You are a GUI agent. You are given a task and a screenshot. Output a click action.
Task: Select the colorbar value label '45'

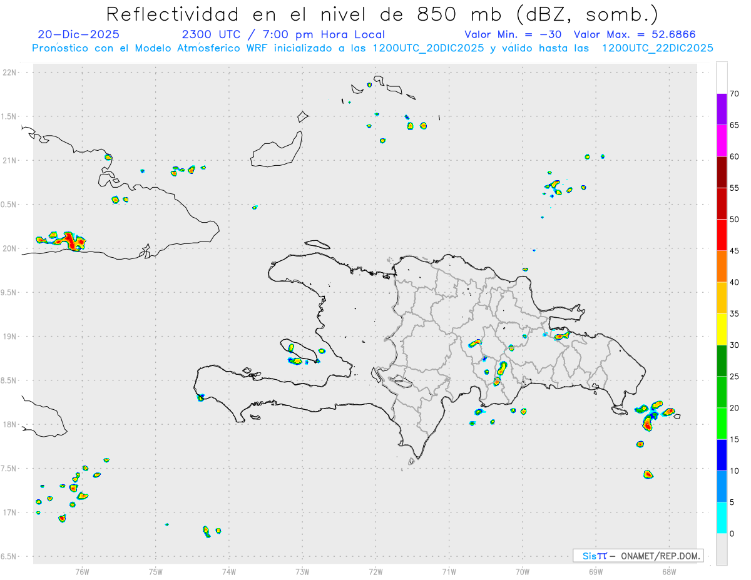point(735,251)
